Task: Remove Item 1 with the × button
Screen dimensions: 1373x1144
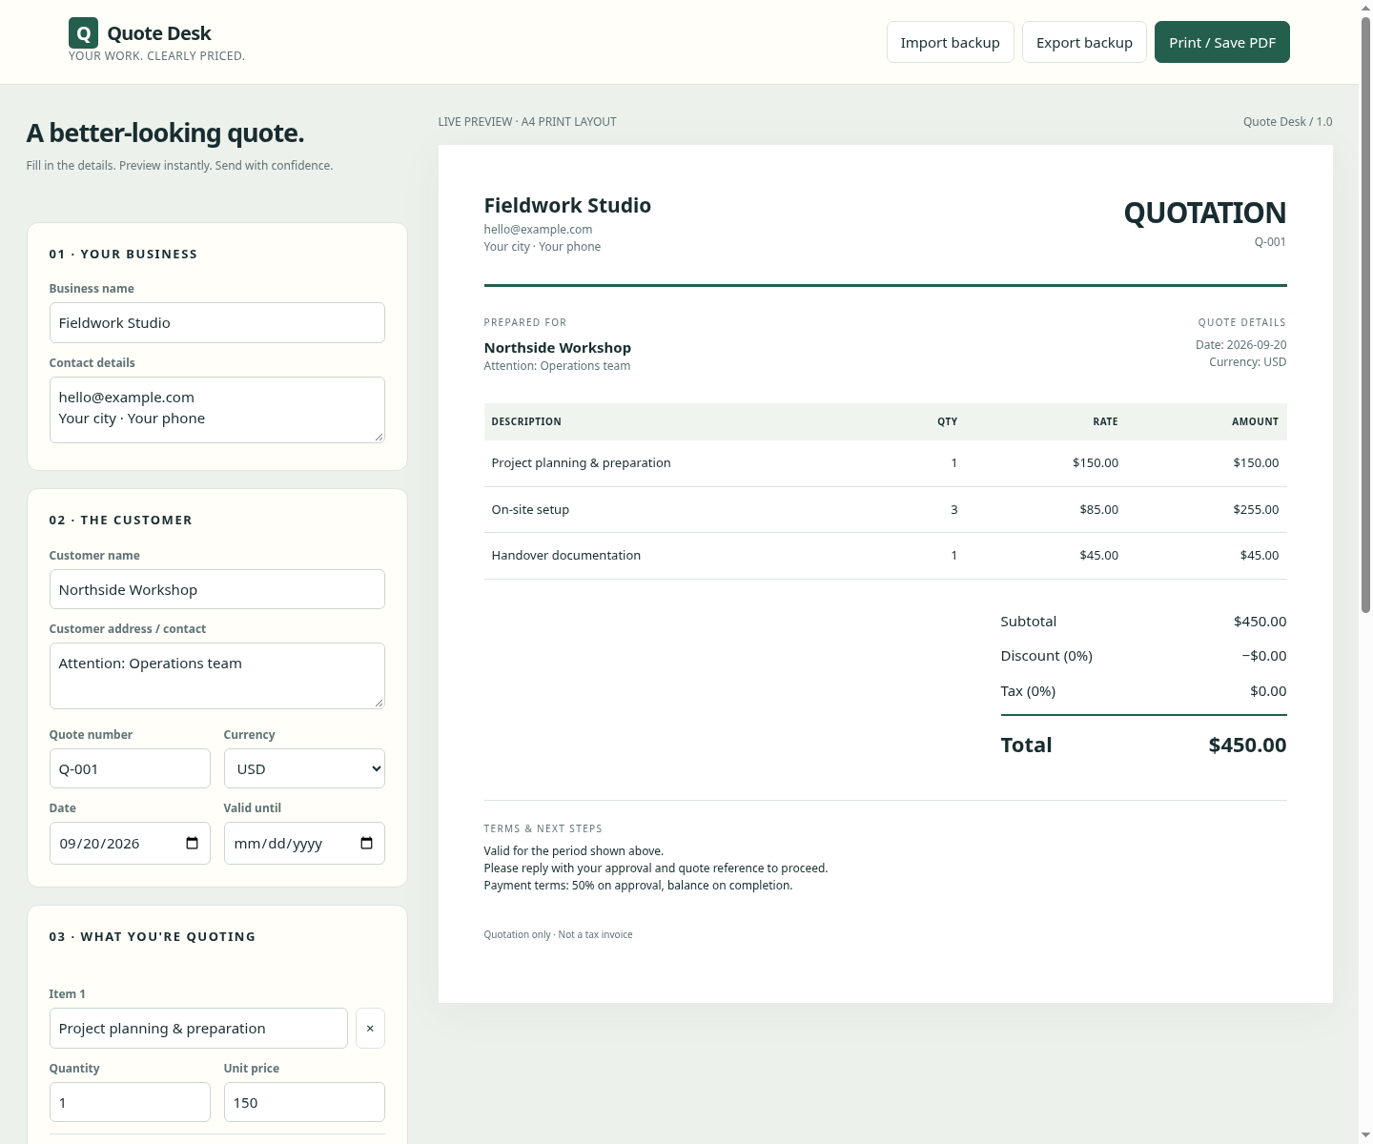Action: click(x=370, y=1028)
